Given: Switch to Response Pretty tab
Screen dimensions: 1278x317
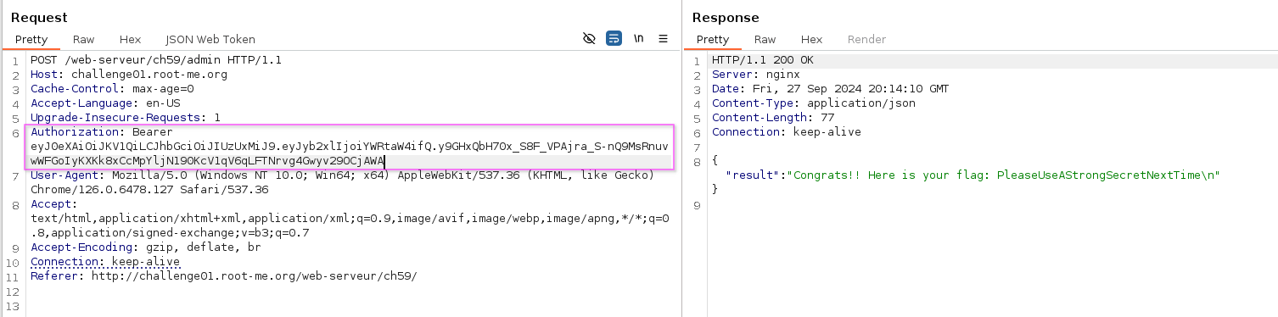Looking at the screenshot, I should coord(713,39).
